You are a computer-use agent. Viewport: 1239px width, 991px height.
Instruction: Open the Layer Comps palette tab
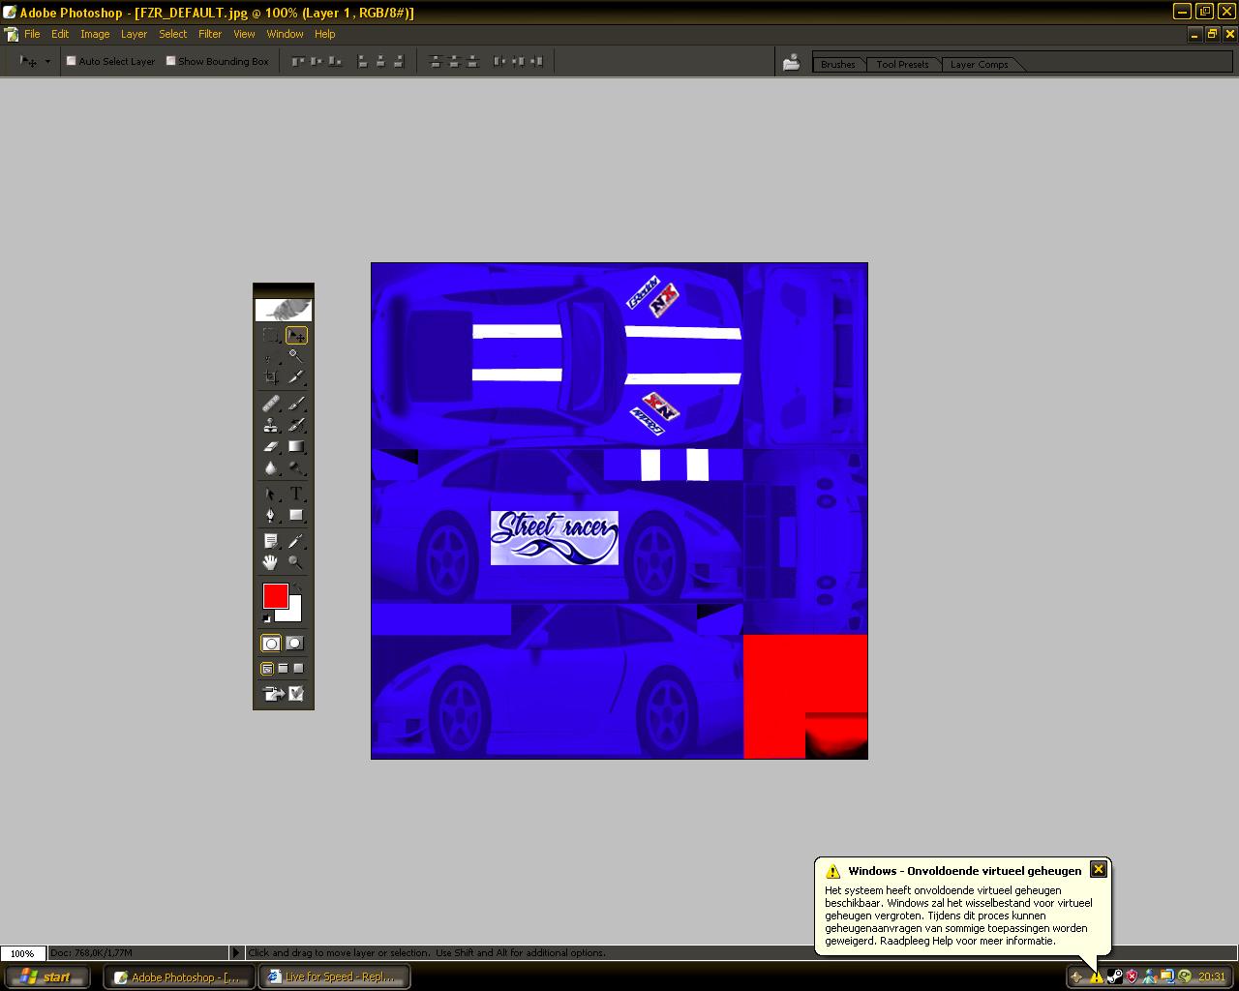tap(979, 64)
